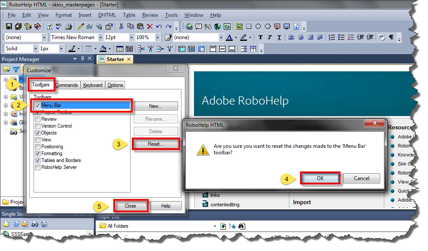Open Project Manager panel options arrow
The height and width of the screenshot is (251, 428).
click(75, 59)
